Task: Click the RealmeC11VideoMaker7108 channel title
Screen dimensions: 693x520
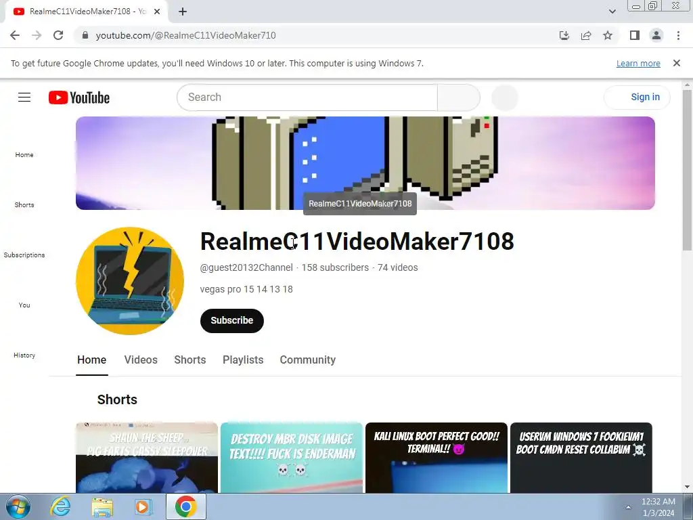Action: (357, 242)
